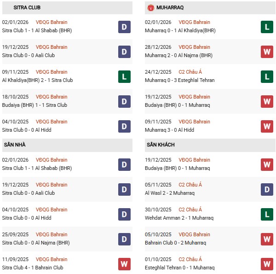
Task: Click the W badge for Muharraq vs Al Najma
Action: pos(267,52)
